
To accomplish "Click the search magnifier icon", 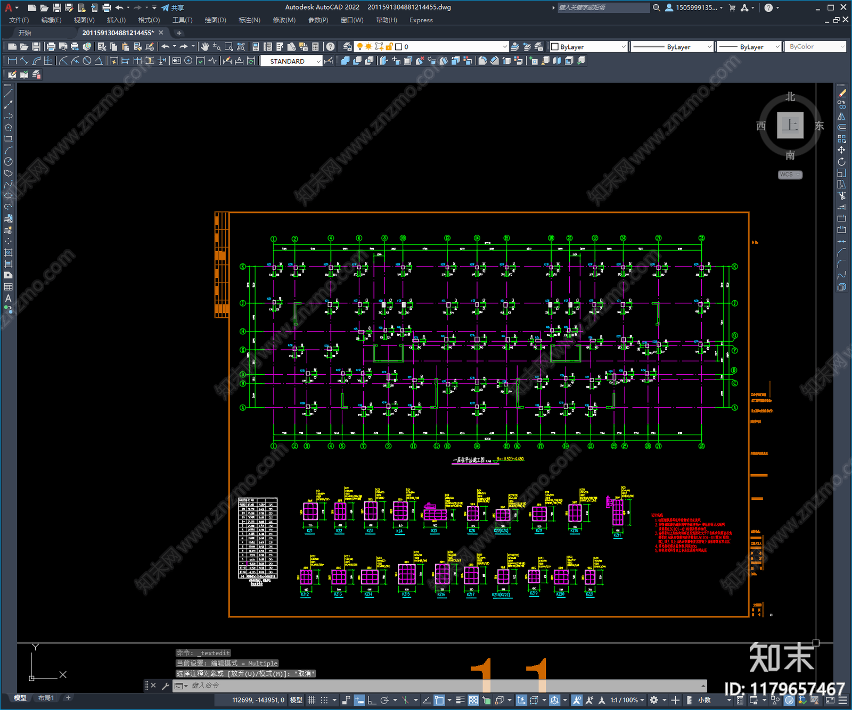I will coord(657,7).
